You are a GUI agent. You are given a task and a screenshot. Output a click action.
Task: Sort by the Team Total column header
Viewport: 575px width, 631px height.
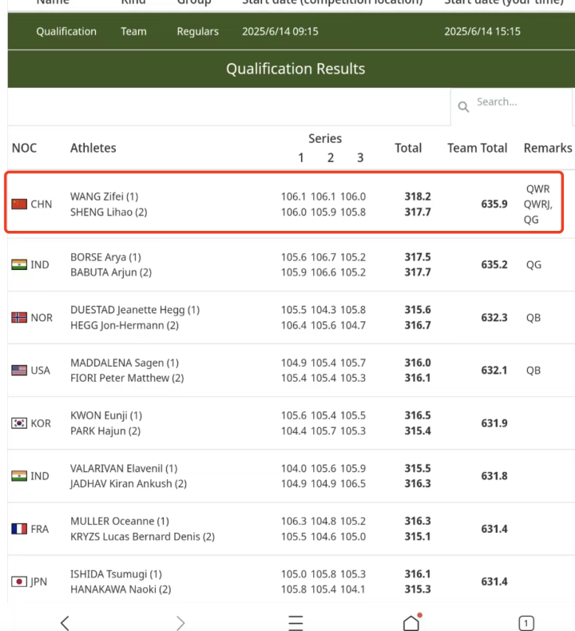(x=477, y=148)
